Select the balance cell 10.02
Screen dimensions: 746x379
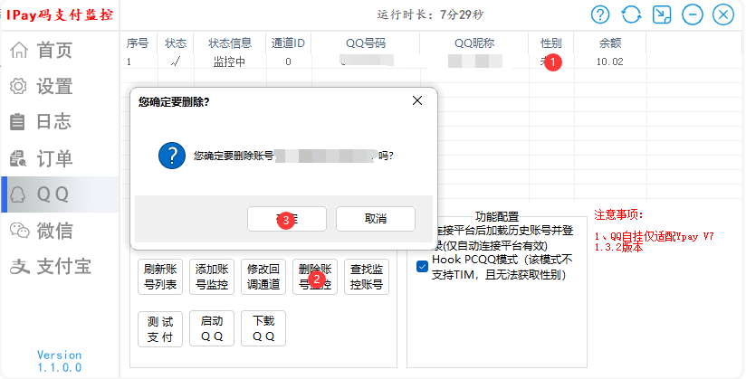coord(609,62)
